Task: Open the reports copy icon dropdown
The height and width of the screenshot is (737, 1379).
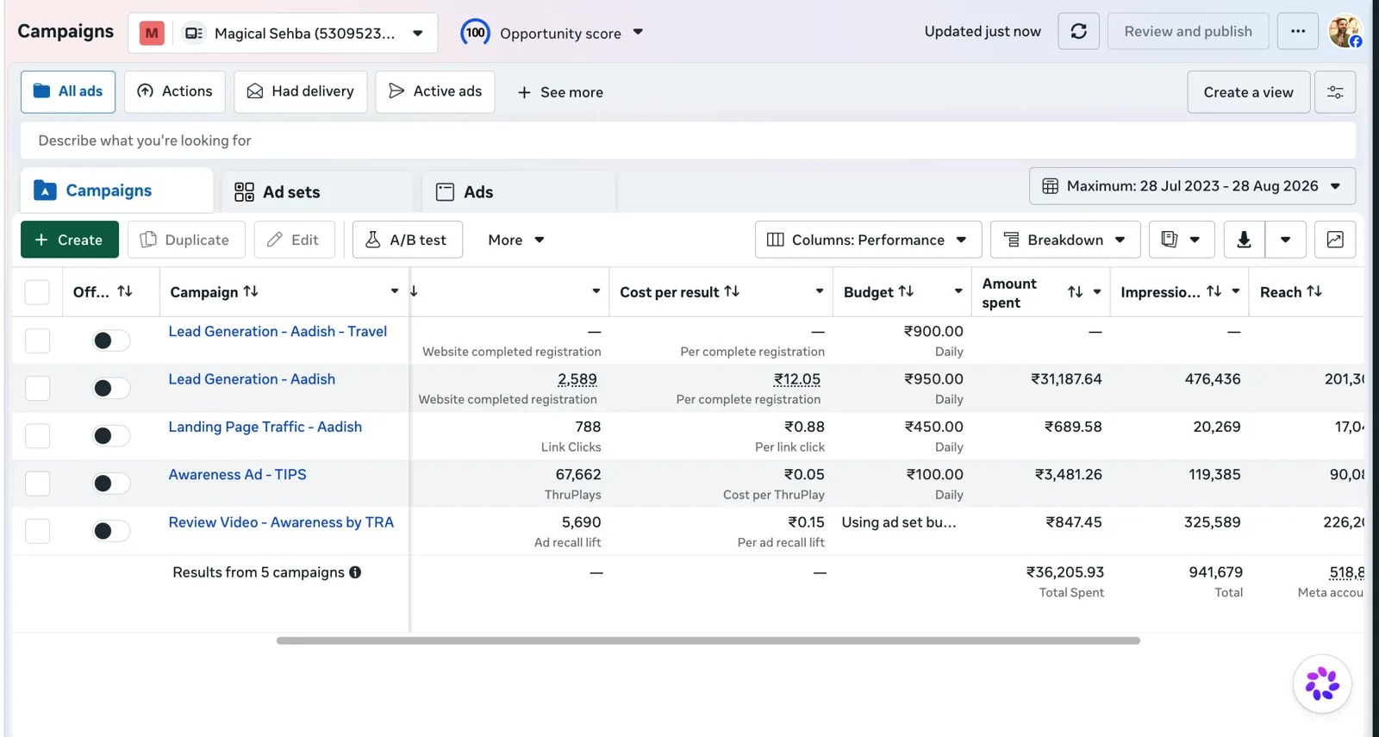Action: click(1181, 240)
